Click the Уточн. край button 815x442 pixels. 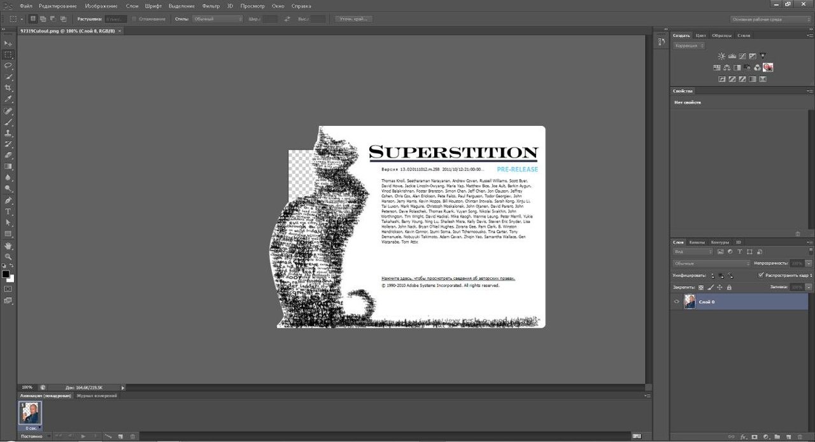point(354,19)
